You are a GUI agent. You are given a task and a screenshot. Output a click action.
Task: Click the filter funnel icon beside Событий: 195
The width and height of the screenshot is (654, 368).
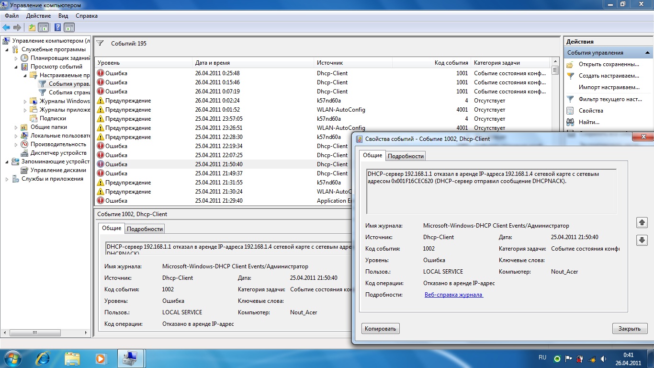pos(100,43)
